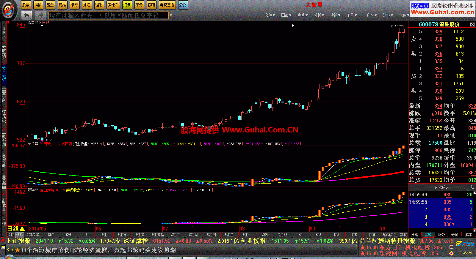The width and height of the screenshot is (476, 259).
Task: Open the purple gear settings icon
Action: (x=451, y=253)
